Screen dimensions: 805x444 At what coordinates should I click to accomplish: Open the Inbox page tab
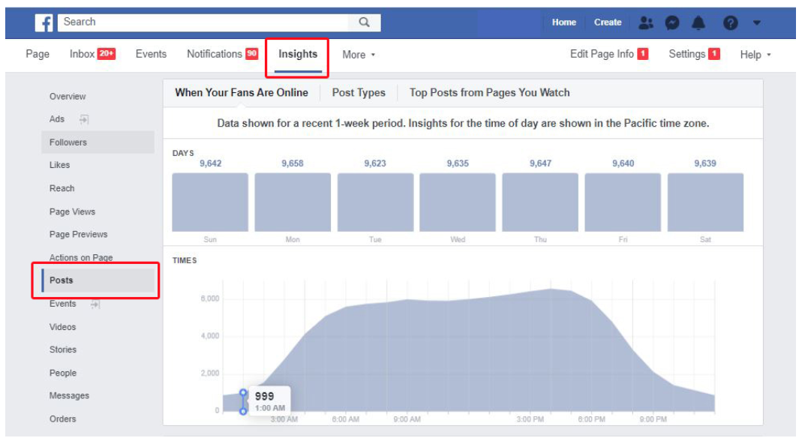[83, 54]
